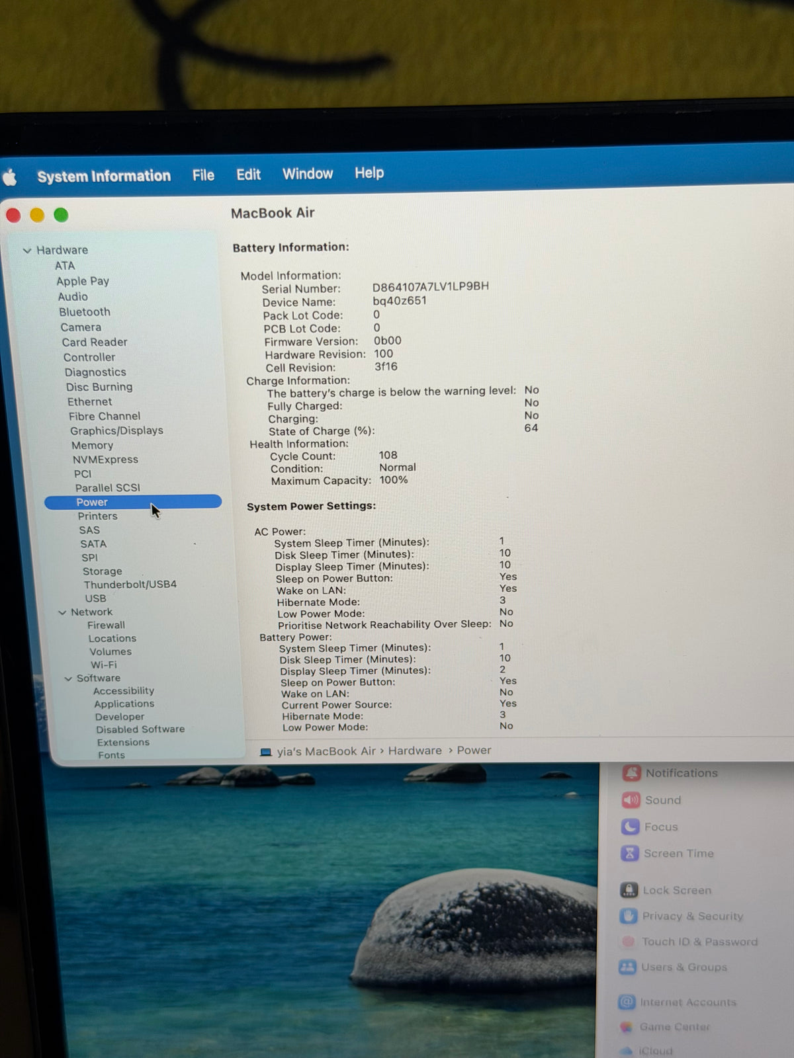
Task: Select Ethernet in the sidebar
Action: click(x=89, y=401)
